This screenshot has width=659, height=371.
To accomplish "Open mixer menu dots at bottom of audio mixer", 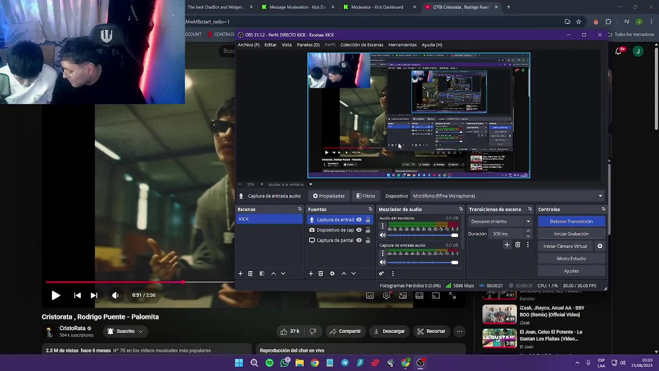I will 393,274.
